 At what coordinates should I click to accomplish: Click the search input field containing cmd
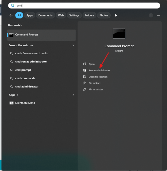point(84,5)
